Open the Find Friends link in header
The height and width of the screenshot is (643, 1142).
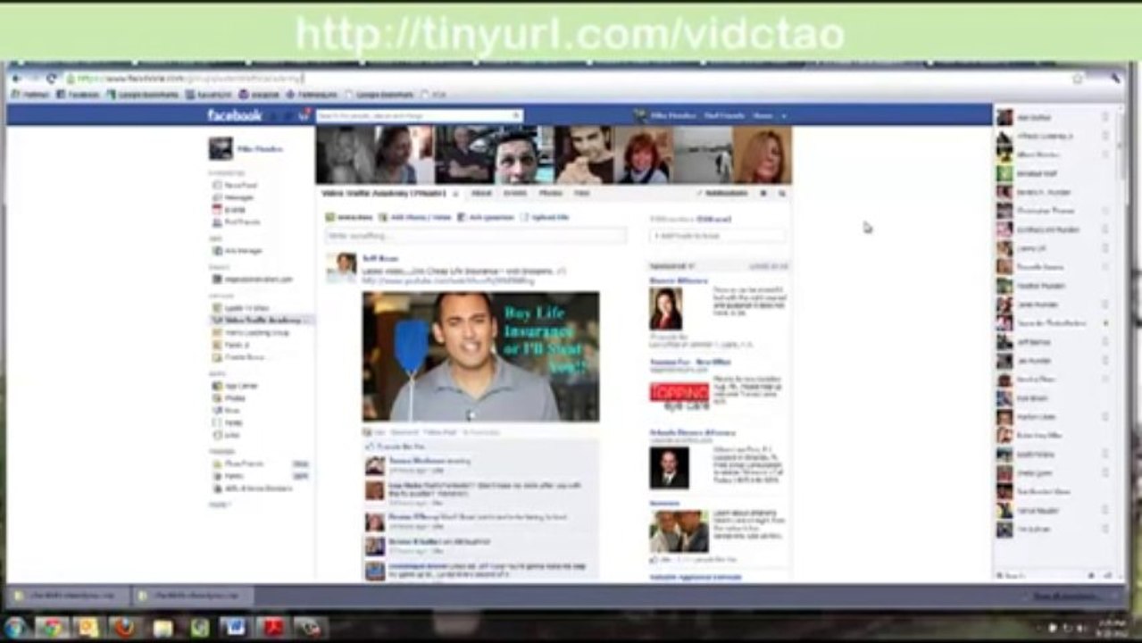pos(724,116)
